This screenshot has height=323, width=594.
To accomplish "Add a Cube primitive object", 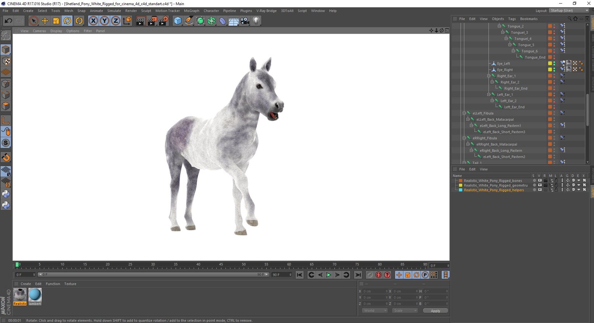I will point(178,21).
